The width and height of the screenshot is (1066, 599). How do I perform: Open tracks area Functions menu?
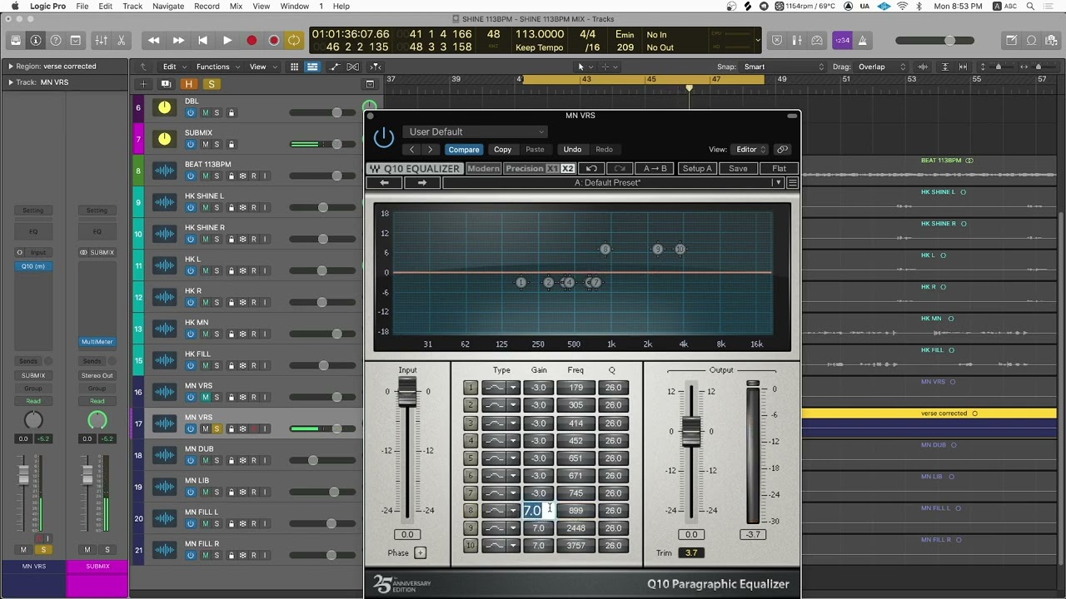217,67
